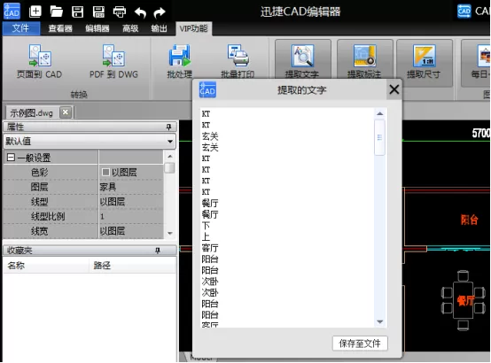Click properties panel scroll down arrow
The image size is (491, 363).
click(x=169, y=233)
